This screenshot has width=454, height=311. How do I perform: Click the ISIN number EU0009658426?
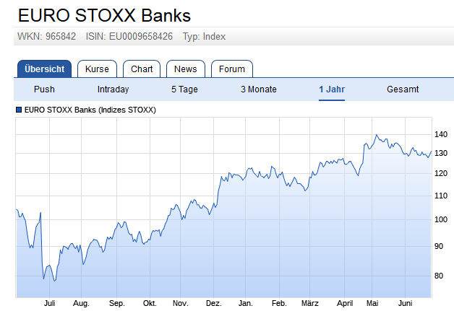(142, 37)
